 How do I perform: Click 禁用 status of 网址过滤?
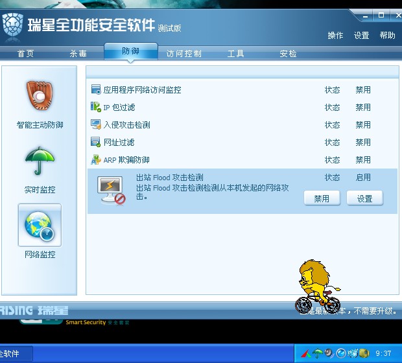point(363,142)
